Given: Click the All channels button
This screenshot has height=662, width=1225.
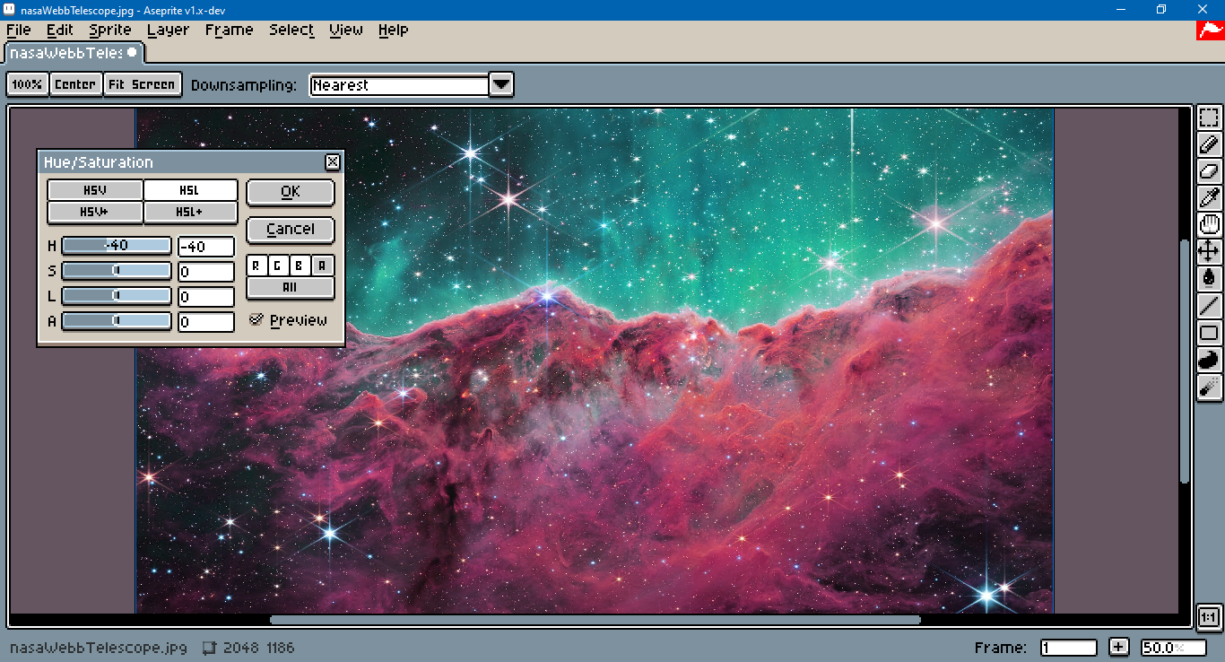Looking at the screenshot, I should pyautogui.click(x=291, y=288).
